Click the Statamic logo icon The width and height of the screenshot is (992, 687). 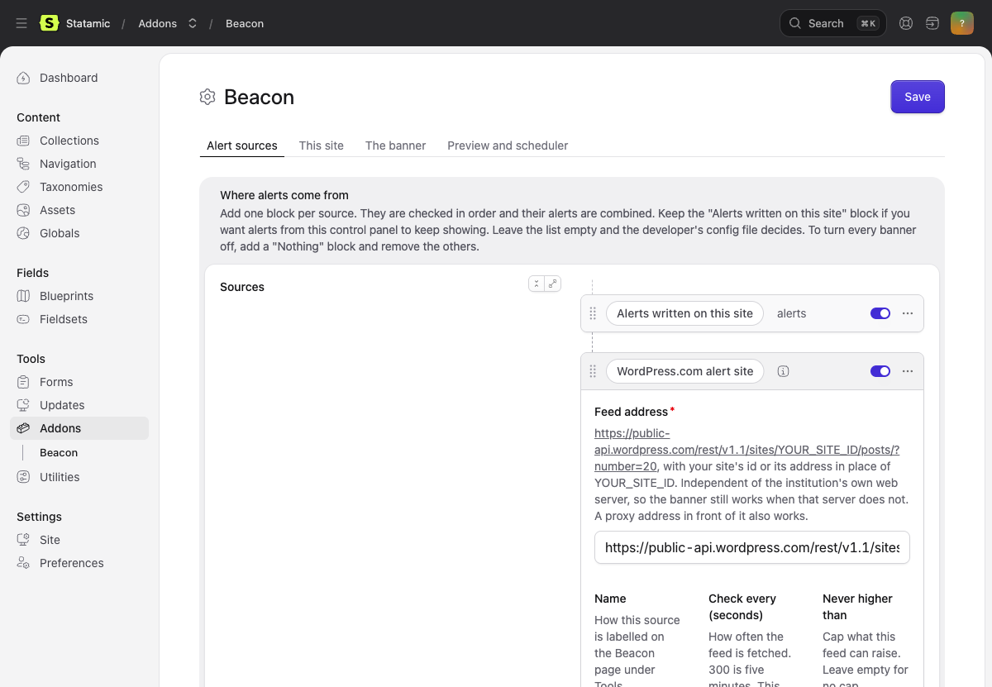(x=49, y=23)
